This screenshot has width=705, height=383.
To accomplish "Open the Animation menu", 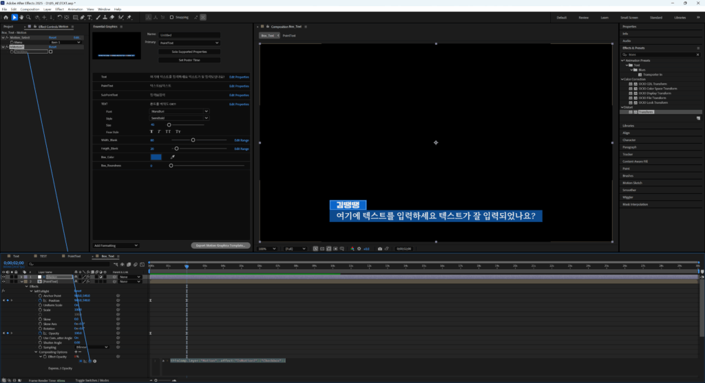I will point(75,10).
